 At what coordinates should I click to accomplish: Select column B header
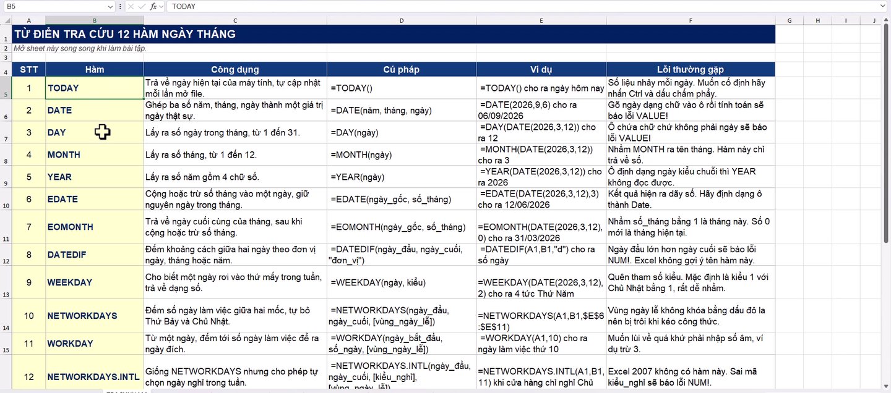[x=95, y=21]
